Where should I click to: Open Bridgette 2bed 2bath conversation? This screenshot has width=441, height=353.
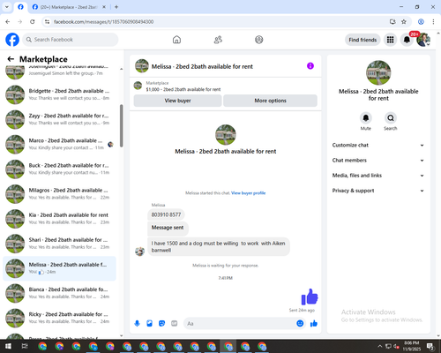(x=59, y=94)
